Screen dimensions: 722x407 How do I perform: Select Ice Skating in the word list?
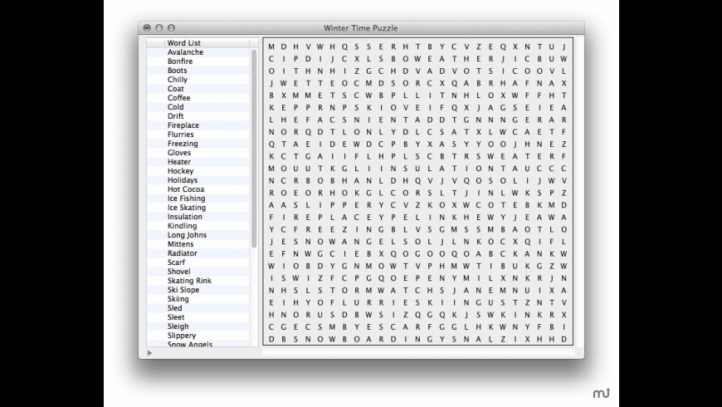198,208
